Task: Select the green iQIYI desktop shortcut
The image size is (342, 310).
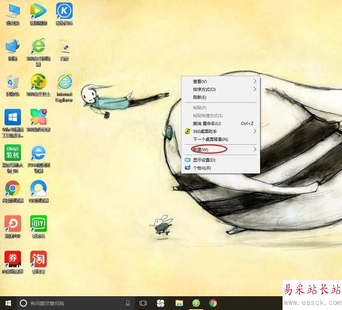Action: click(38, 227)
